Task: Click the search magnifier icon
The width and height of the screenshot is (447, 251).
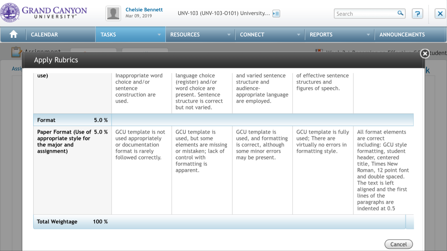Action: tap(400, 13)
